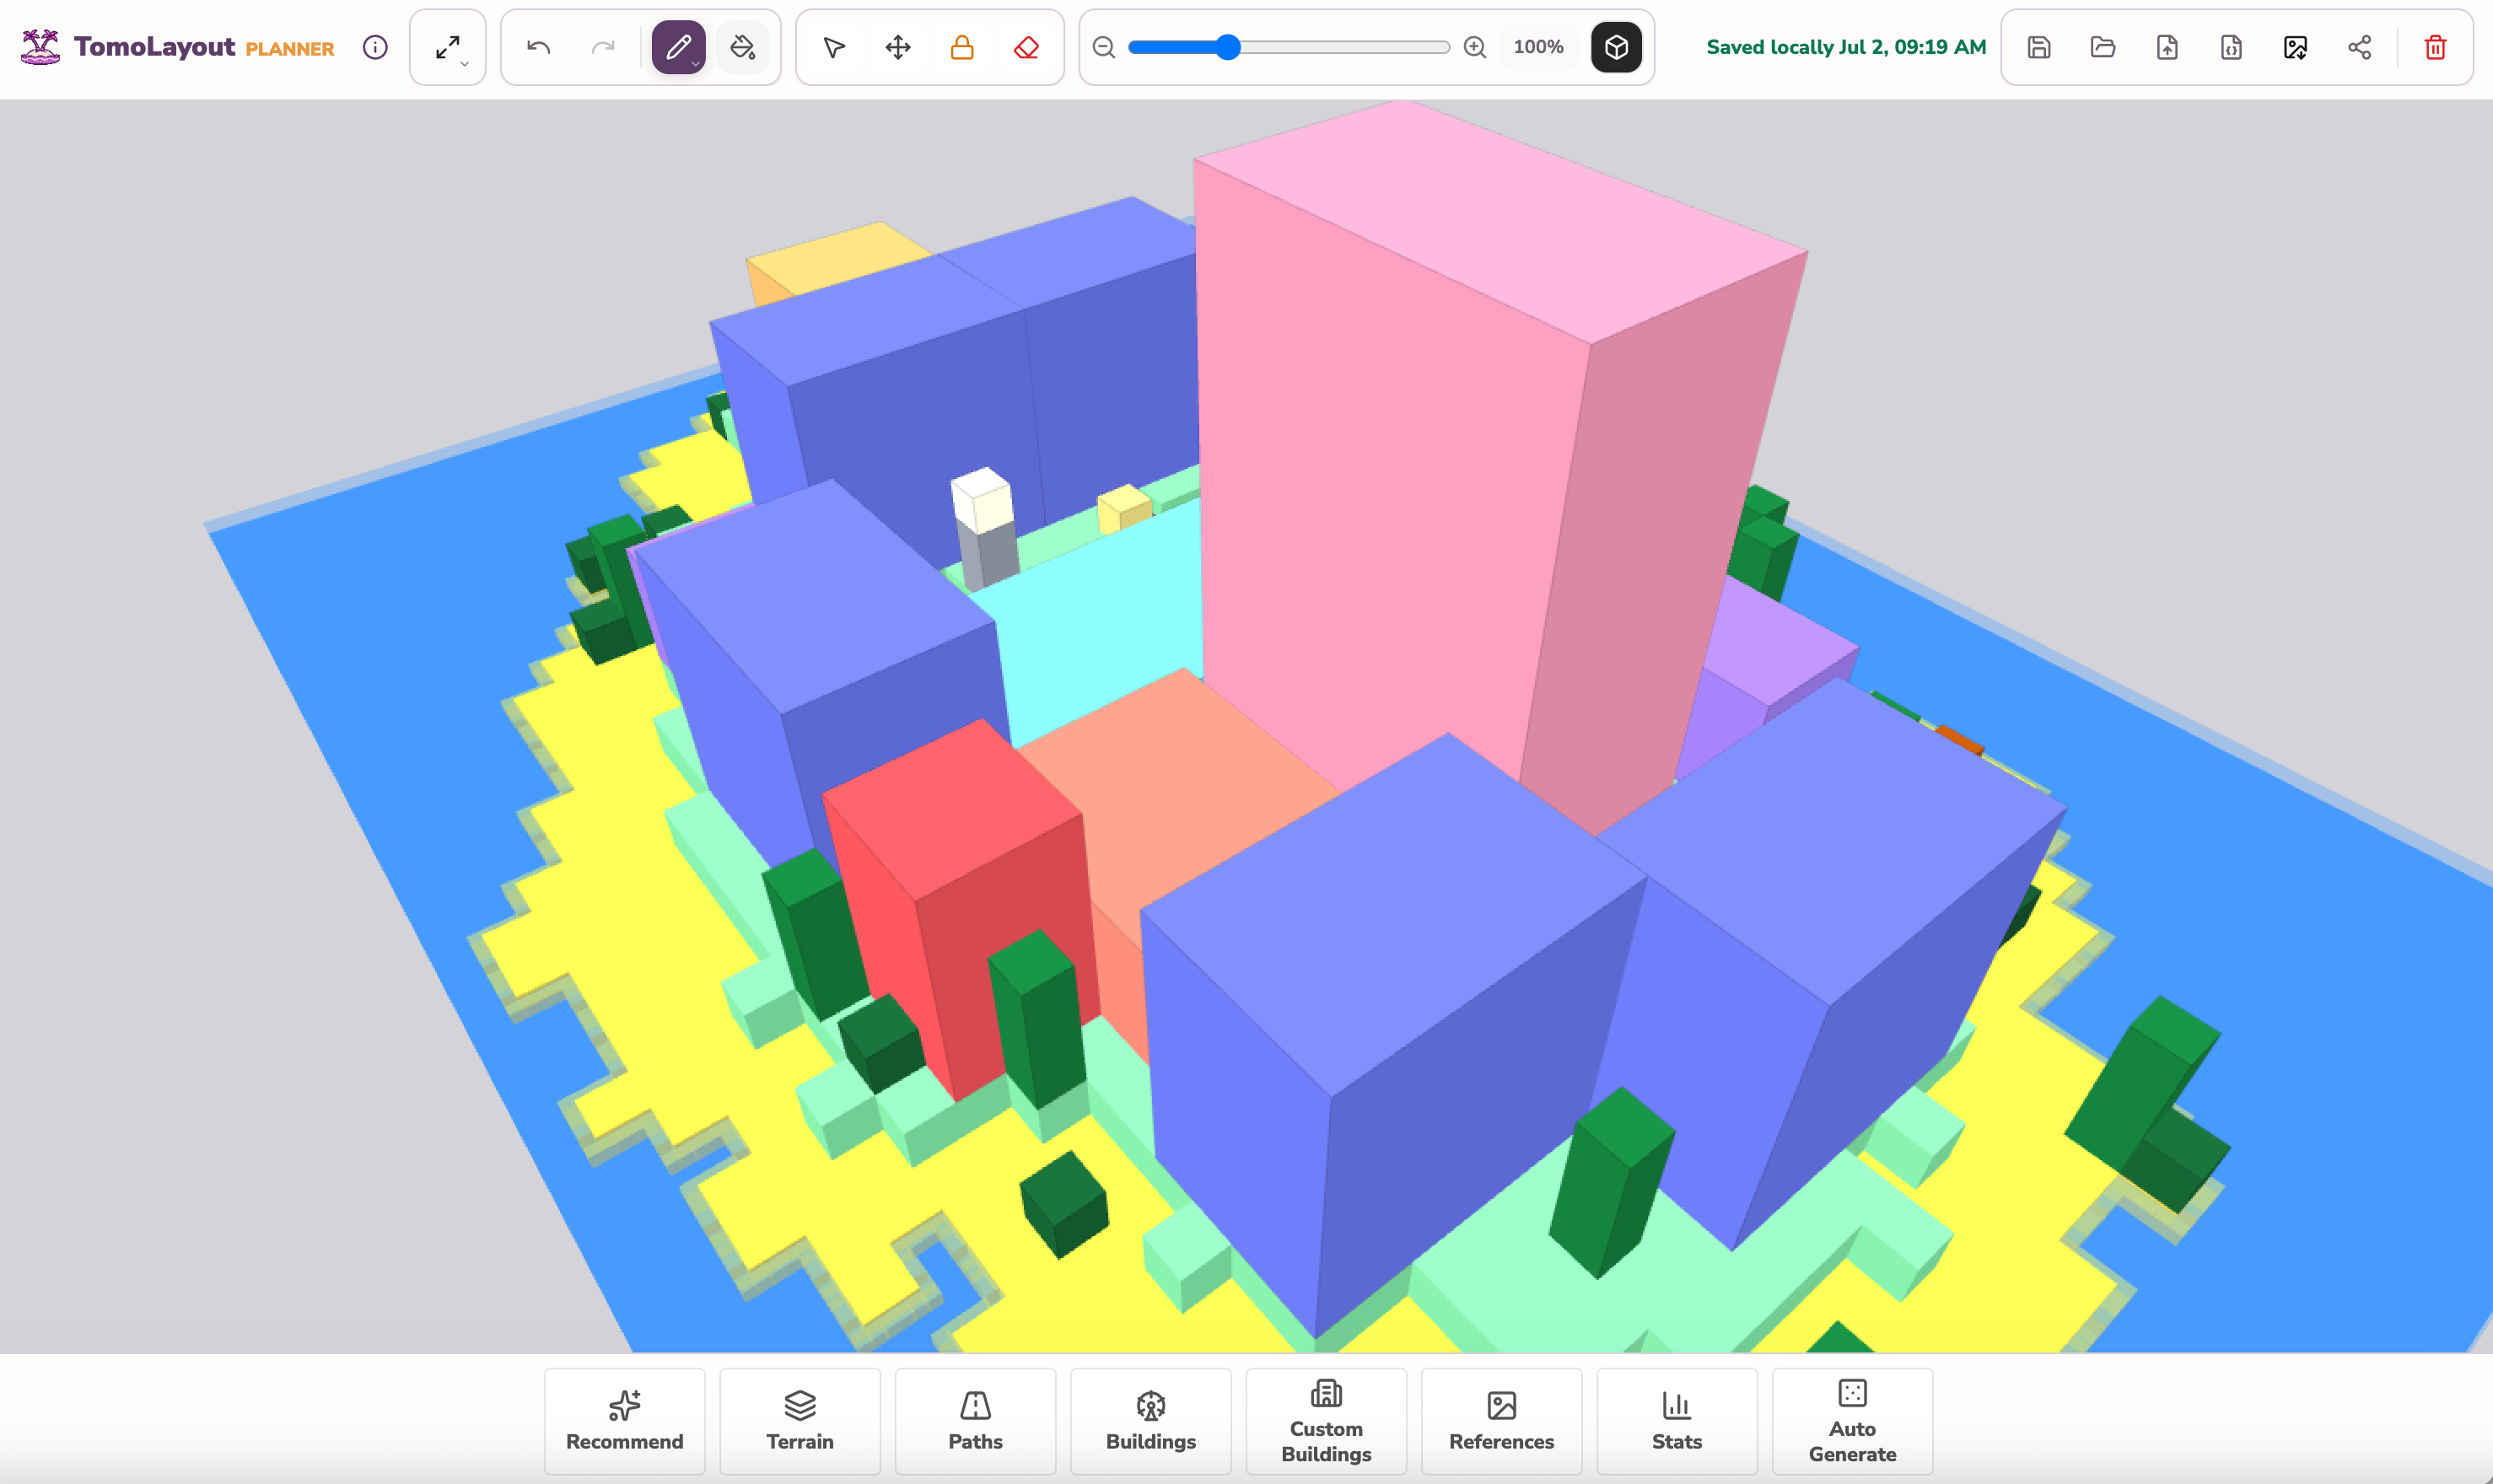This screenshot has width=2493, height=1484.
Task: Open the Paths panel
Action: click(976, 1421)
